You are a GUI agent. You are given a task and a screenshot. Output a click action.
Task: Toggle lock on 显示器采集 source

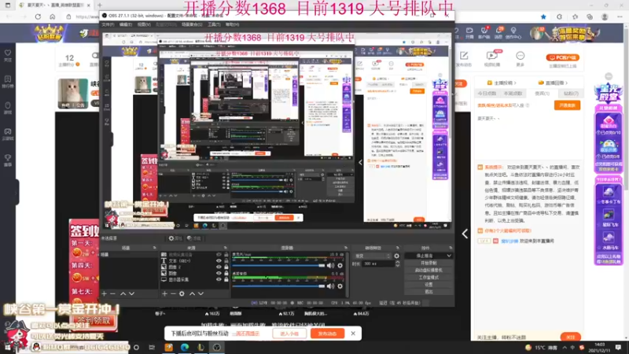(226, 279)
